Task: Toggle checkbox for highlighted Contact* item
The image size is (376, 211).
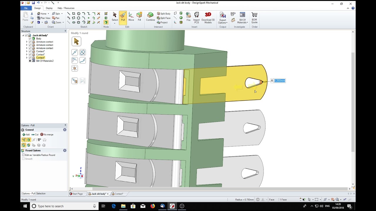Action: [30, 58]
